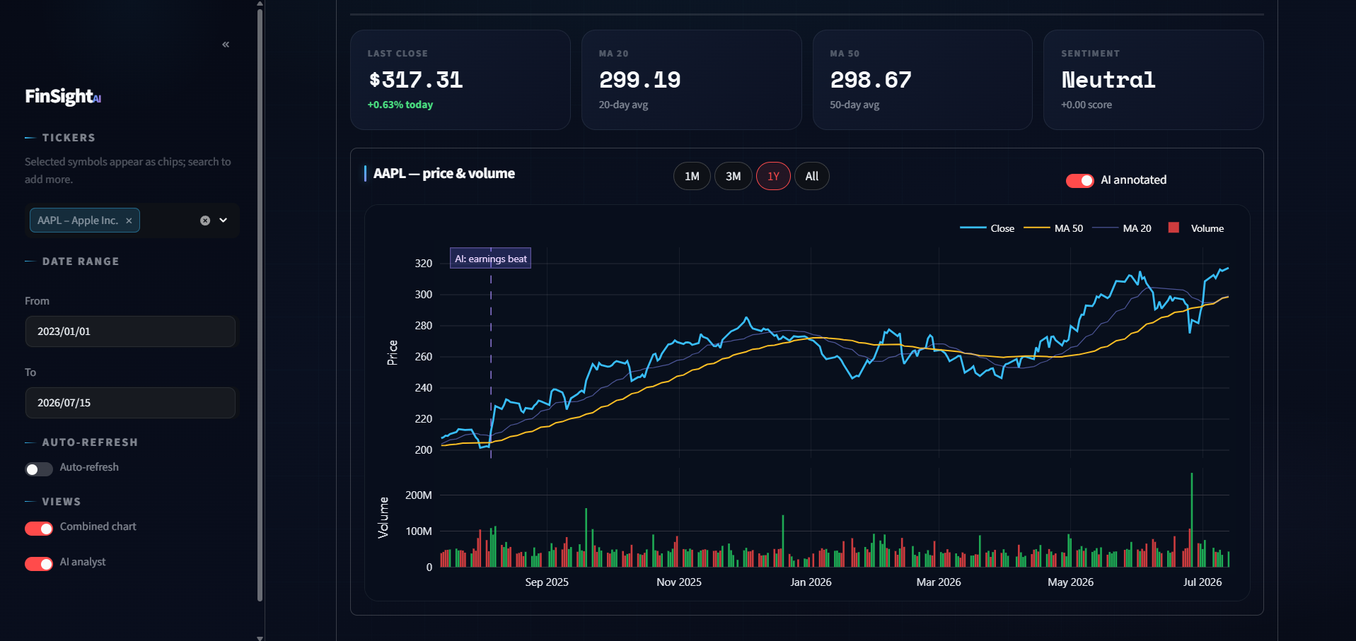Select the Last Close $317.31 value

click(x=415, y=80)
